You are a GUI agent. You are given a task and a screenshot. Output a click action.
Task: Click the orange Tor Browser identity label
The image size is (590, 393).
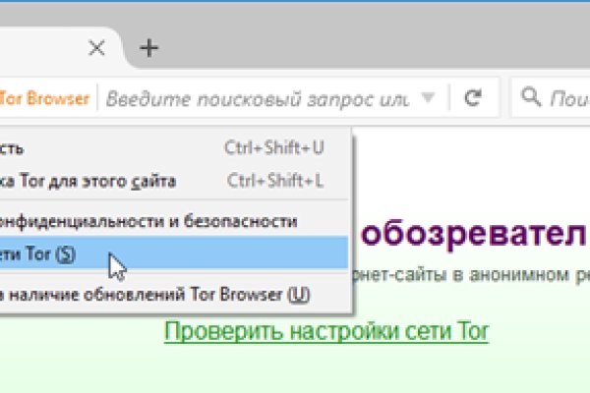pos(45,97)
